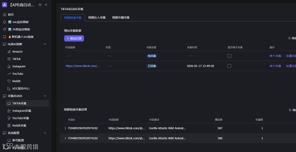296x152 pixels.
Task: Click the laptop icon beside TikTok采集
Action: click(x=9, y=103)
